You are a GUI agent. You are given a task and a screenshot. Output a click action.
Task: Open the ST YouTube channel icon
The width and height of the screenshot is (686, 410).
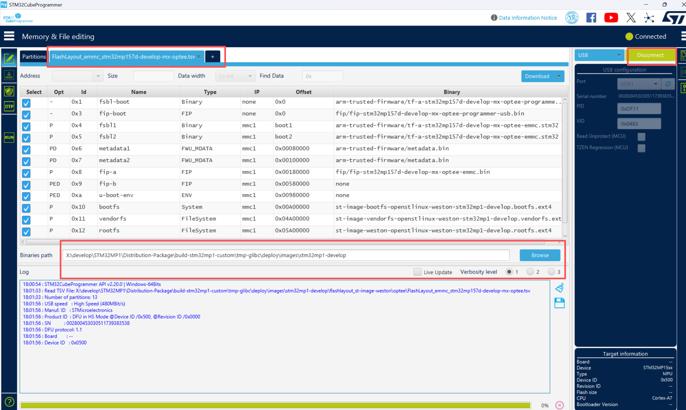[611, 18]
